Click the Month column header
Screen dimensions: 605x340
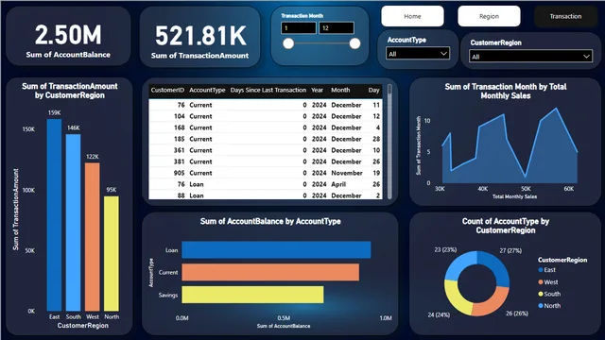pos(340,91)
